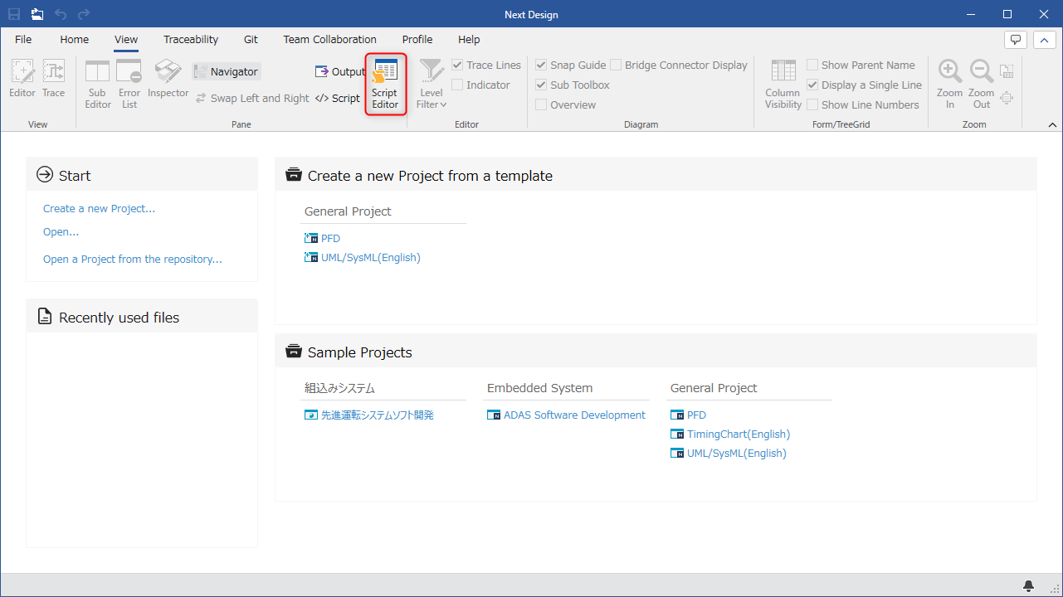
Task: Show the Inspector pane
Action: (168, 80)
